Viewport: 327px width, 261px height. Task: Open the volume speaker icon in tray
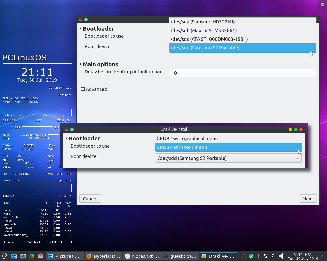pyautogui.click(x=282, y=256)
